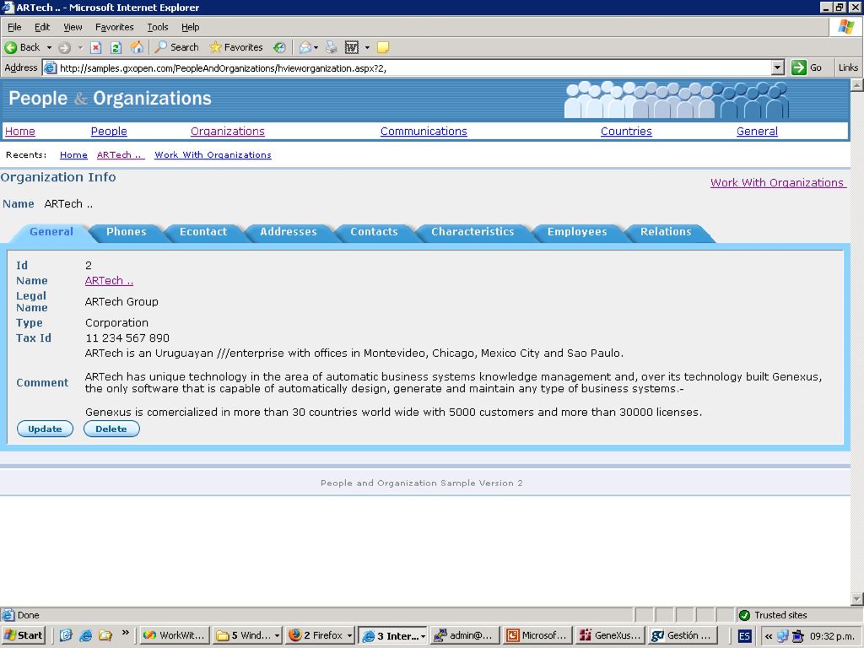864x648 pixels.
Task: Click the Print icon in the toolbar
Action: pyautogui.click(x=331, y=47)
